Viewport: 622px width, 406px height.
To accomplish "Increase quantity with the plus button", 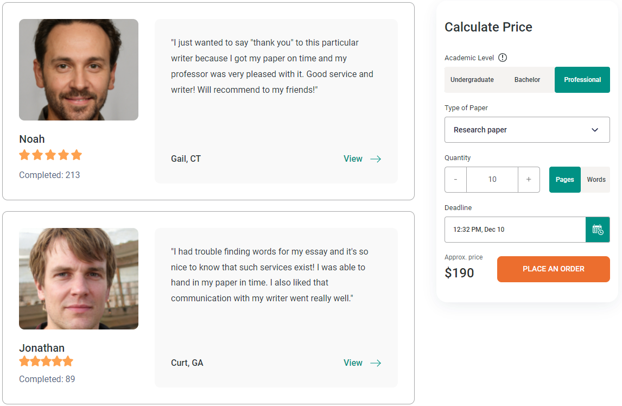I will (529, 180).
